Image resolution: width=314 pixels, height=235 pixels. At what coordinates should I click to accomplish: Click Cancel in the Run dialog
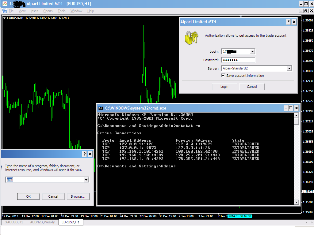[53, 196]
